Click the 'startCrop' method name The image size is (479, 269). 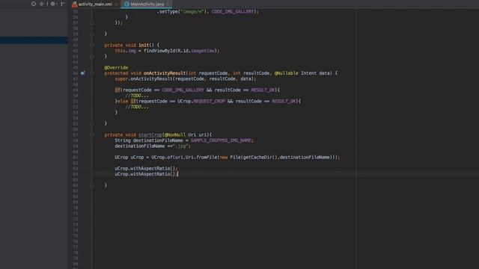[x=150, y=134]
